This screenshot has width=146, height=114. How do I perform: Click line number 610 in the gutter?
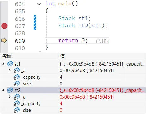coord(20,48)
